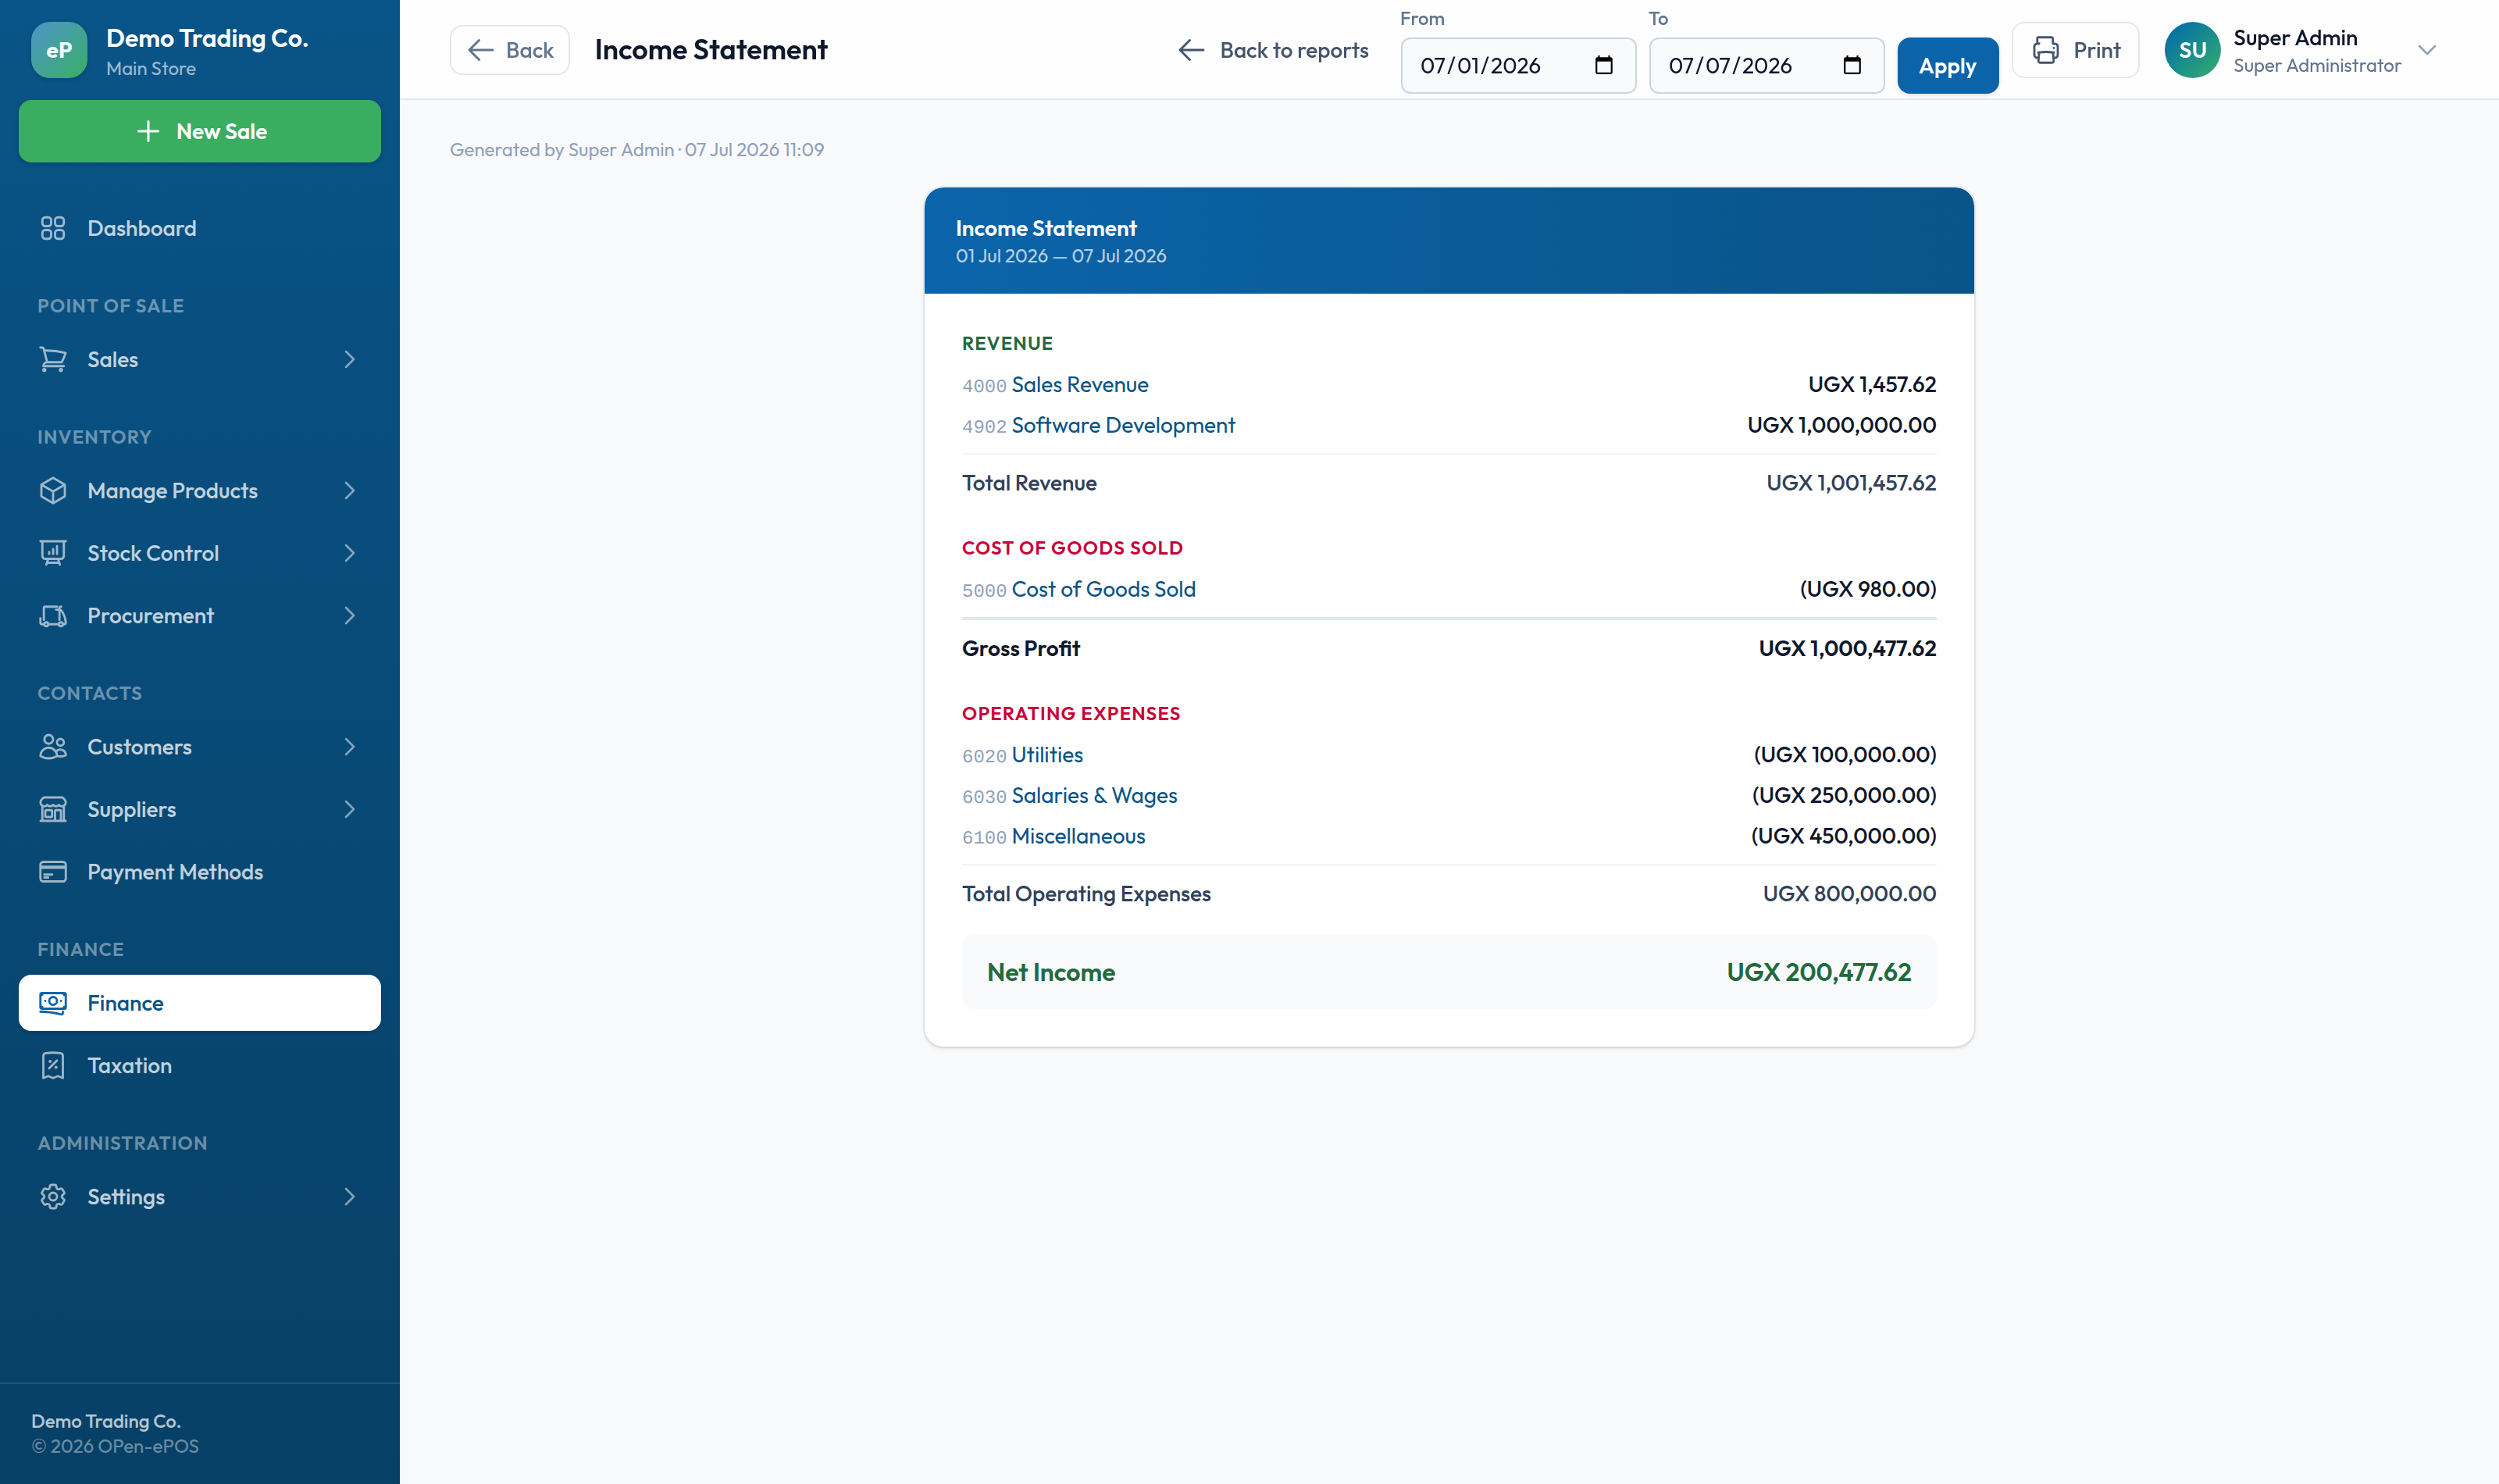This screenshot has width=2499, height=1484.
Task: Click the © 2026 OPen-ePOS footer text
Action: [115, 1446]
